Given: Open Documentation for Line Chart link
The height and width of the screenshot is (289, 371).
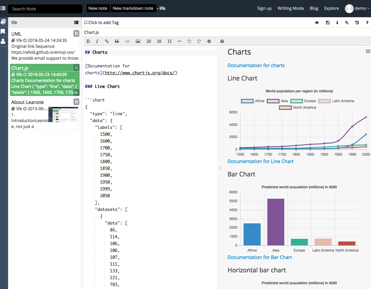Looking at the screenshot, I should pyautogui.click(x=261, y=161).
